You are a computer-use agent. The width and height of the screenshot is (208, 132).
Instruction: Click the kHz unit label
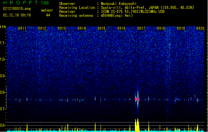[x=3, y=27]
